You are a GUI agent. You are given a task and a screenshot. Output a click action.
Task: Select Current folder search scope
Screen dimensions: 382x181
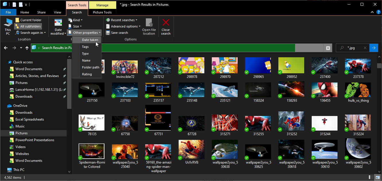28,20
